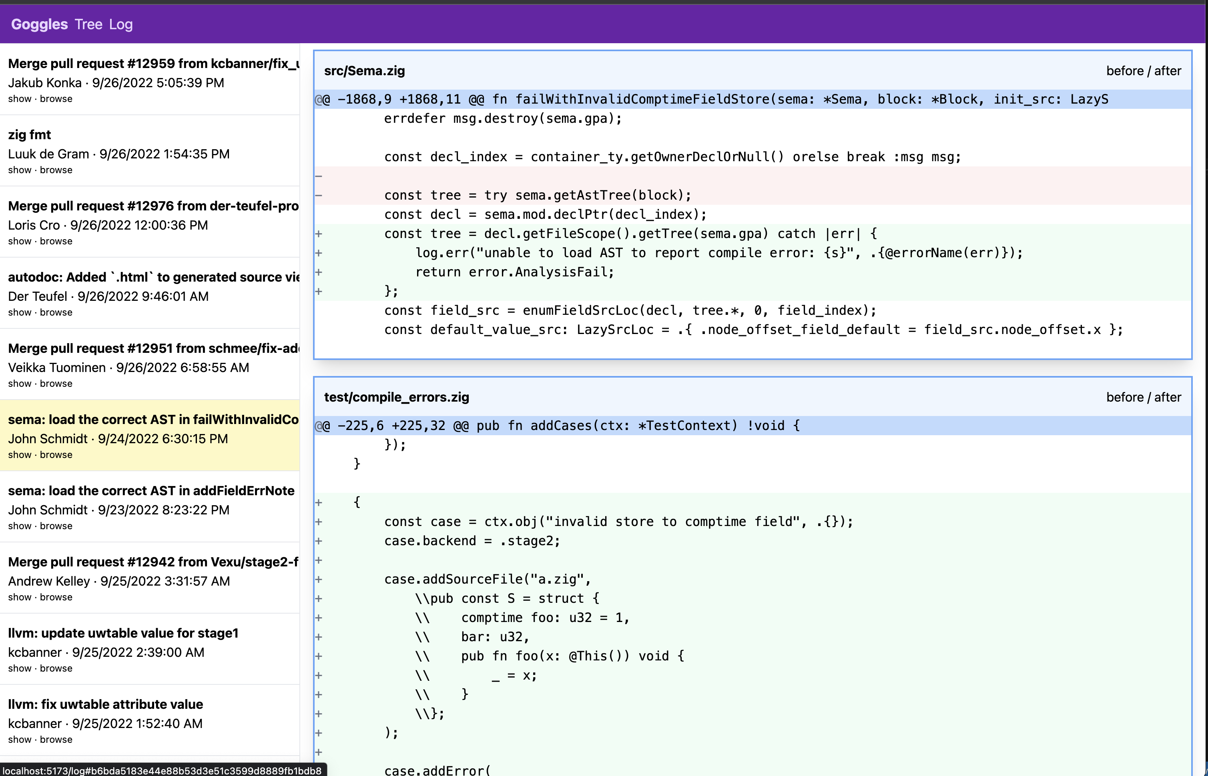Show "llvm: update uwtable value for stage1" commit
This screenshot has width=1208, height=776.
[20, 668]
